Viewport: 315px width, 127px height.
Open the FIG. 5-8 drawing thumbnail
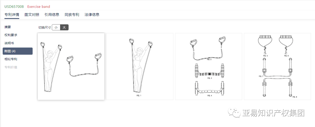pos(277,66)
